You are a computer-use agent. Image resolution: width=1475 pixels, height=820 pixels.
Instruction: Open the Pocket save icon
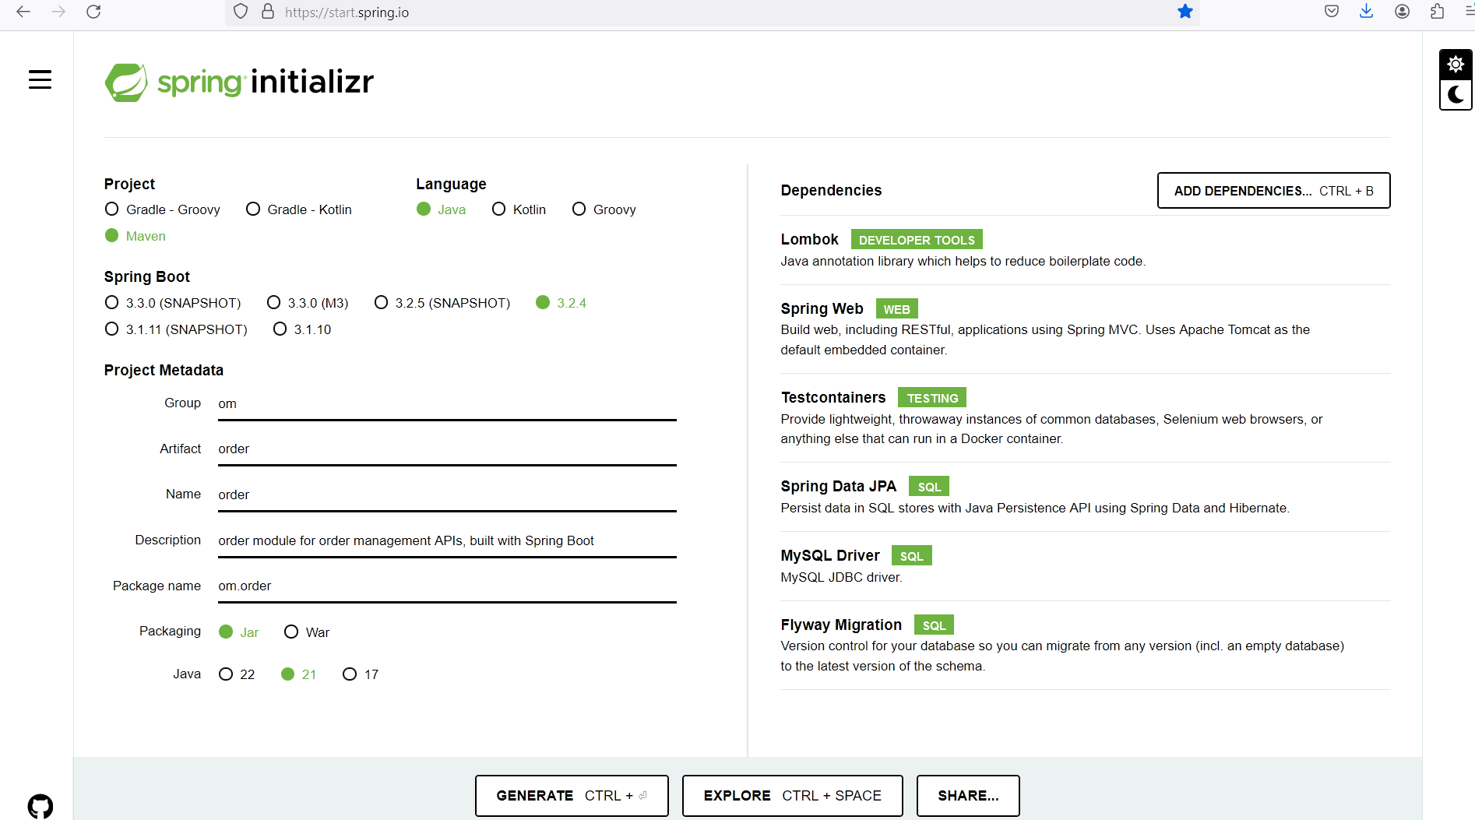[x=1332, y=12]
